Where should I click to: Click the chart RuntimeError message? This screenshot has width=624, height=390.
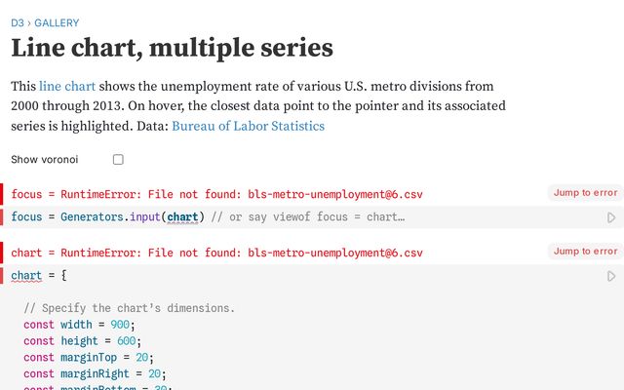(216, 253)
